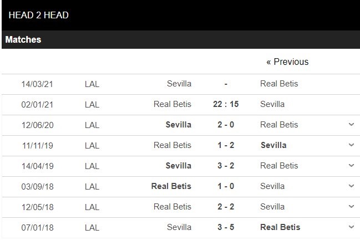Expand the 11/11/19 match details chevron
This screenshot has height=240, width=360.
tap(351, 145)
